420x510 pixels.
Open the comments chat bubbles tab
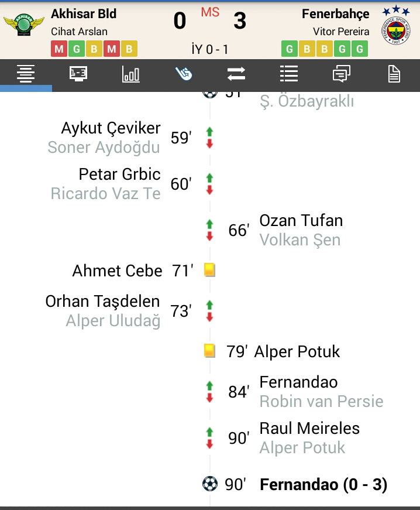coord(342,74)
